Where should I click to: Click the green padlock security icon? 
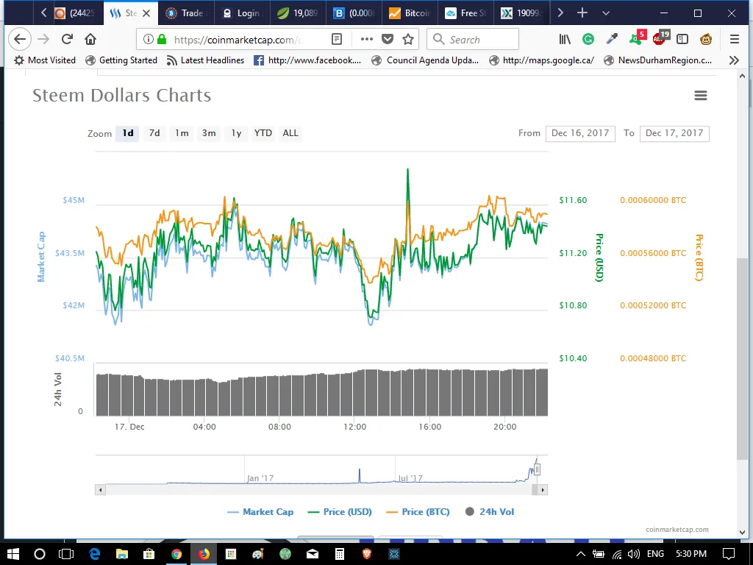pyautogui.click(x=162, y=40)
